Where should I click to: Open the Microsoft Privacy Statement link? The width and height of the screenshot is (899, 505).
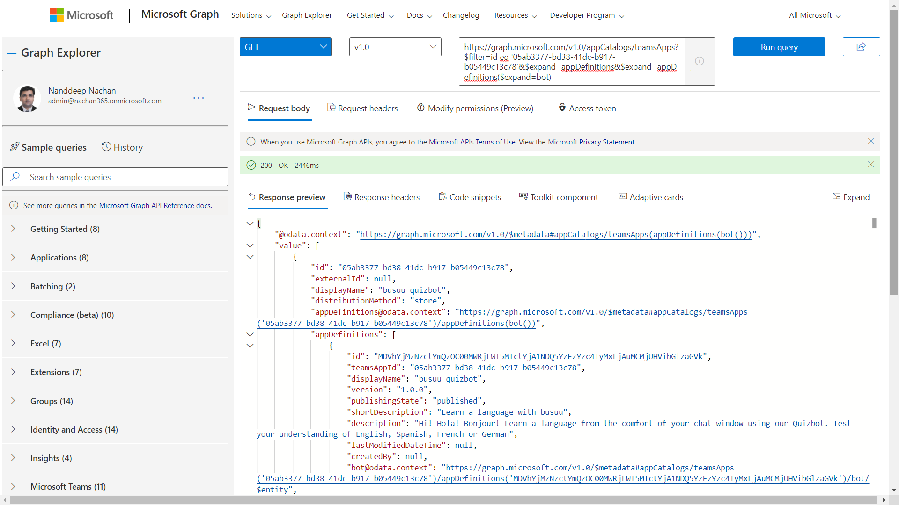[x=591, y=142]
